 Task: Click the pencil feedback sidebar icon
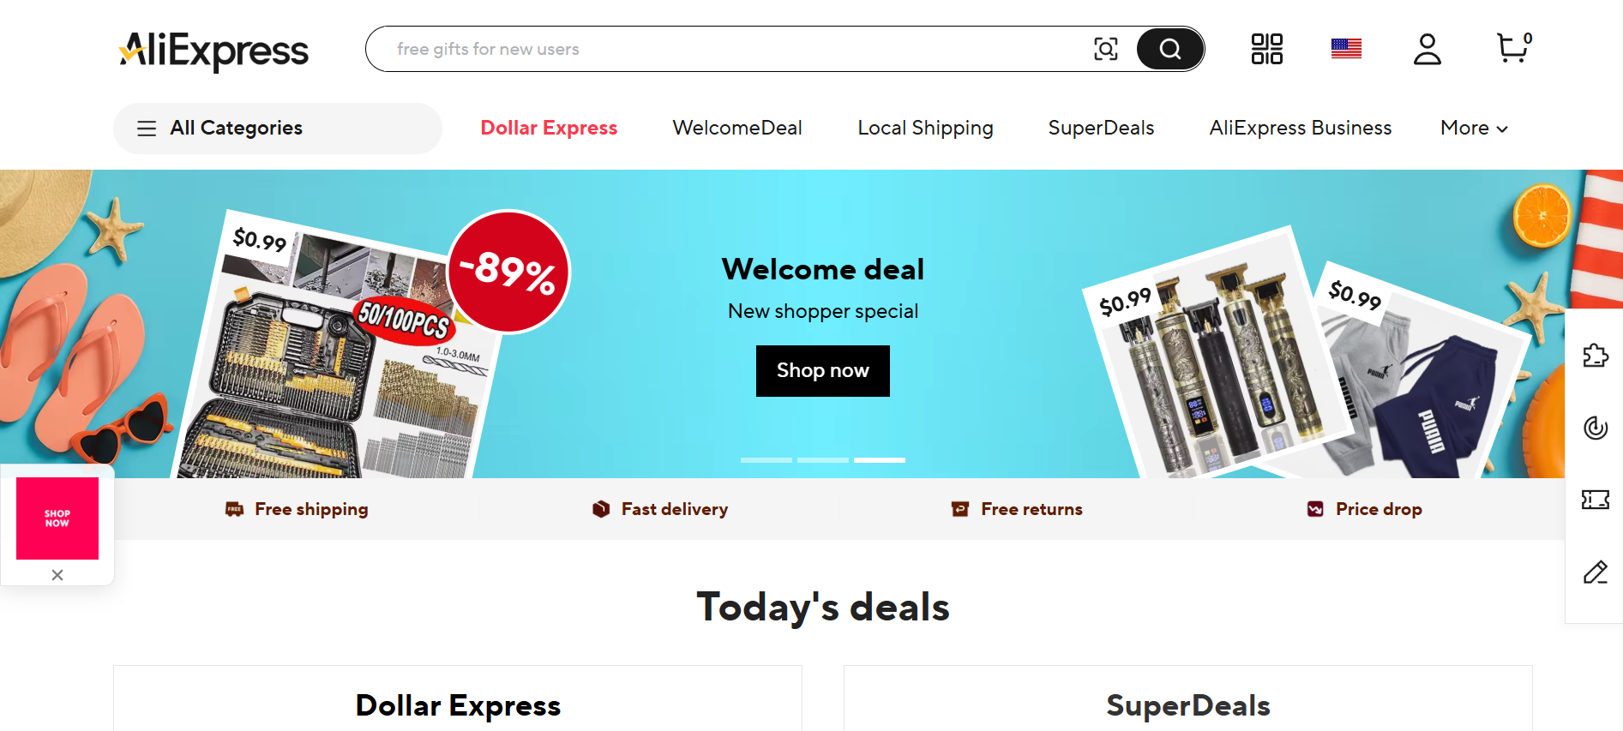[1595, 572]
